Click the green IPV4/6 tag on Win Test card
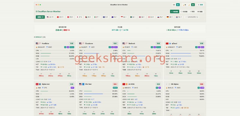Screen dimensions: 240x116 coord(115,88)
